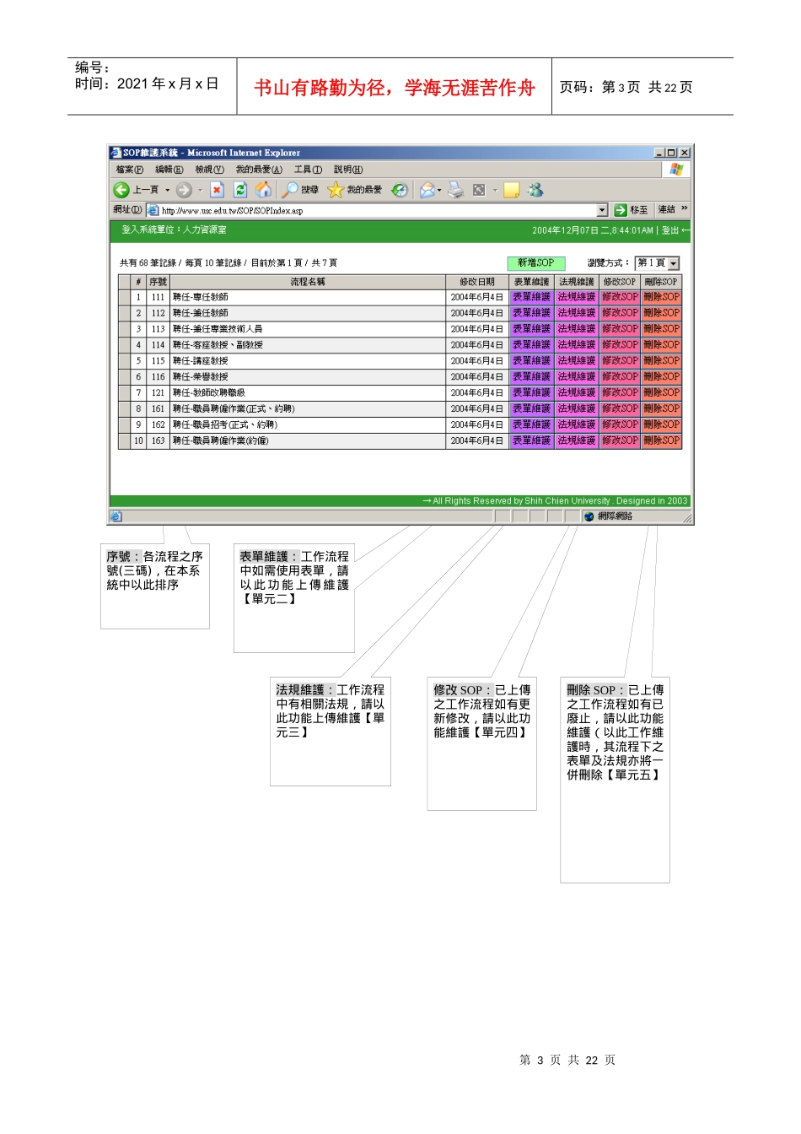Click the 2004年6月4日 date in row 163
The width and height of the screenshot is (801, 1134).
pos(477,440)
